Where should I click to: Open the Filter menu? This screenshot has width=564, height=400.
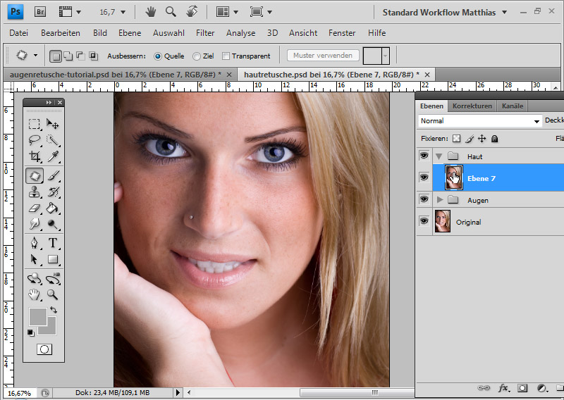click(205, 33)
